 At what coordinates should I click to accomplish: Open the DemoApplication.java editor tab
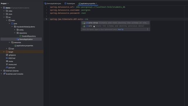coord(53,4)
